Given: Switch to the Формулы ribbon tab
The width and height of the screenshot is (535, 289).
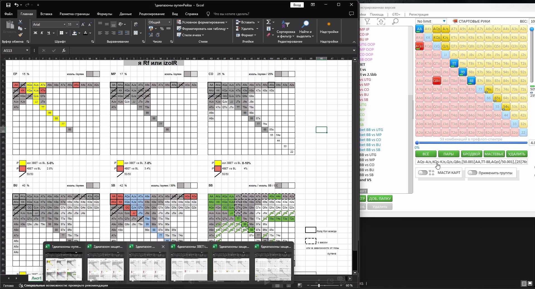Looking at the screenshot, I should (105, 14).
